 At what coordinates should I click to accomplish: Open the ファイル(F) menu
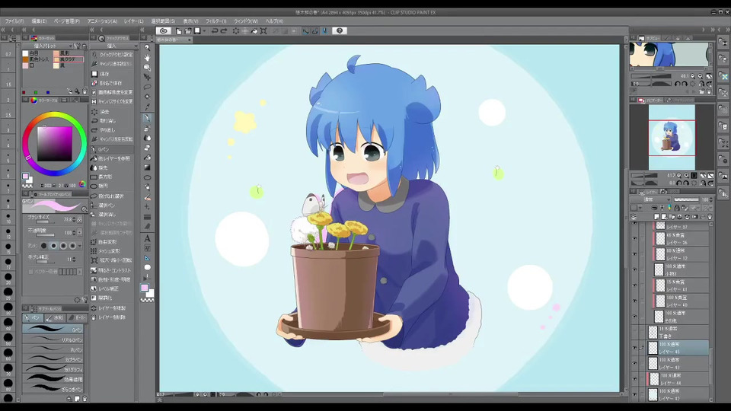14,21
